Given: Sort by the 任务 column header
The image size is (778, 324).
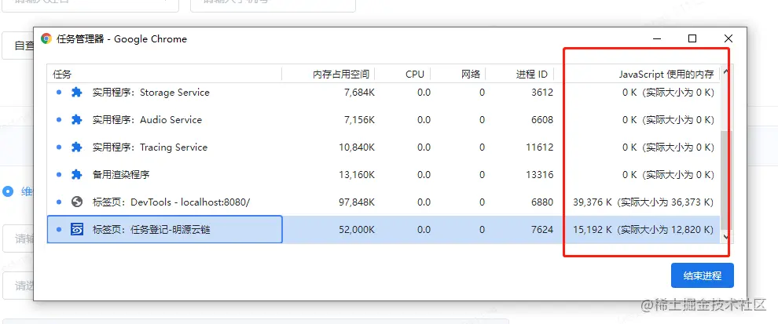Looking at the screenshot, I should [x=164, y=75].
